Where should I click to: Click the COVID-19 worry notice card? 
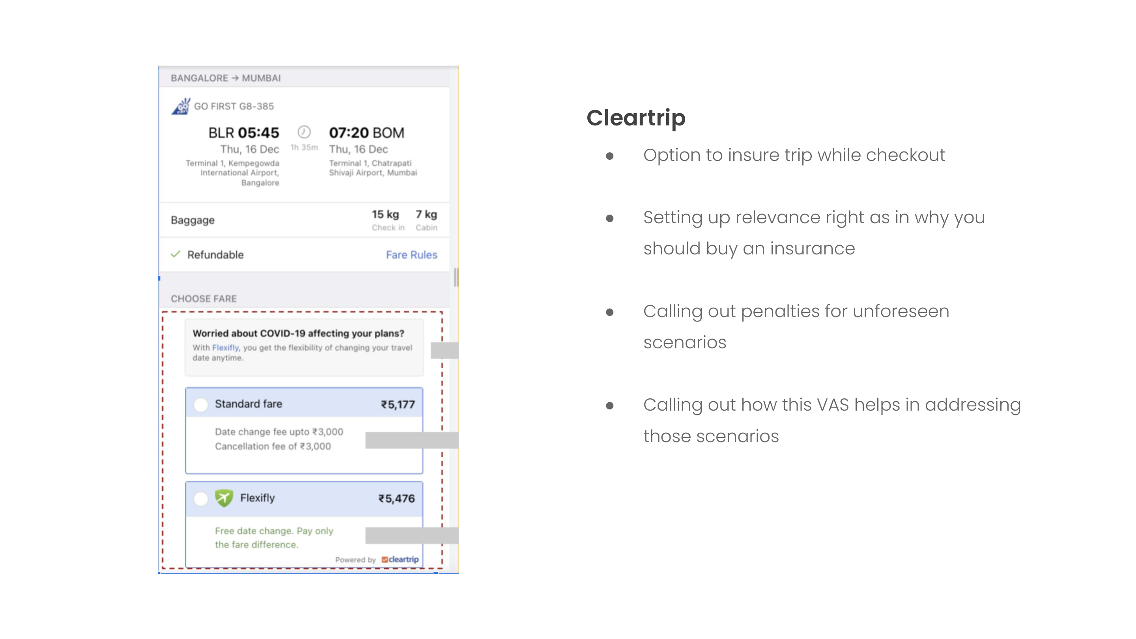click(304, 347)
